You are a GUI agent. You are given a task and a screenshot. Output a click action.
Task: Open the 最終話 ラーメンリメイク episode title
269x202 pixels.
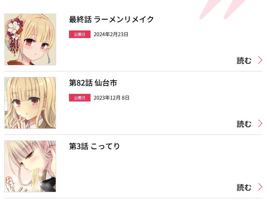click(x=111, y=19)
